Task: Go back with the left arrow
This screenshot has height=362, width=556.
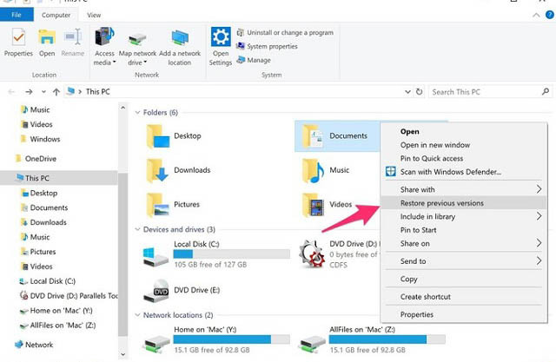Action: [11, 92]
